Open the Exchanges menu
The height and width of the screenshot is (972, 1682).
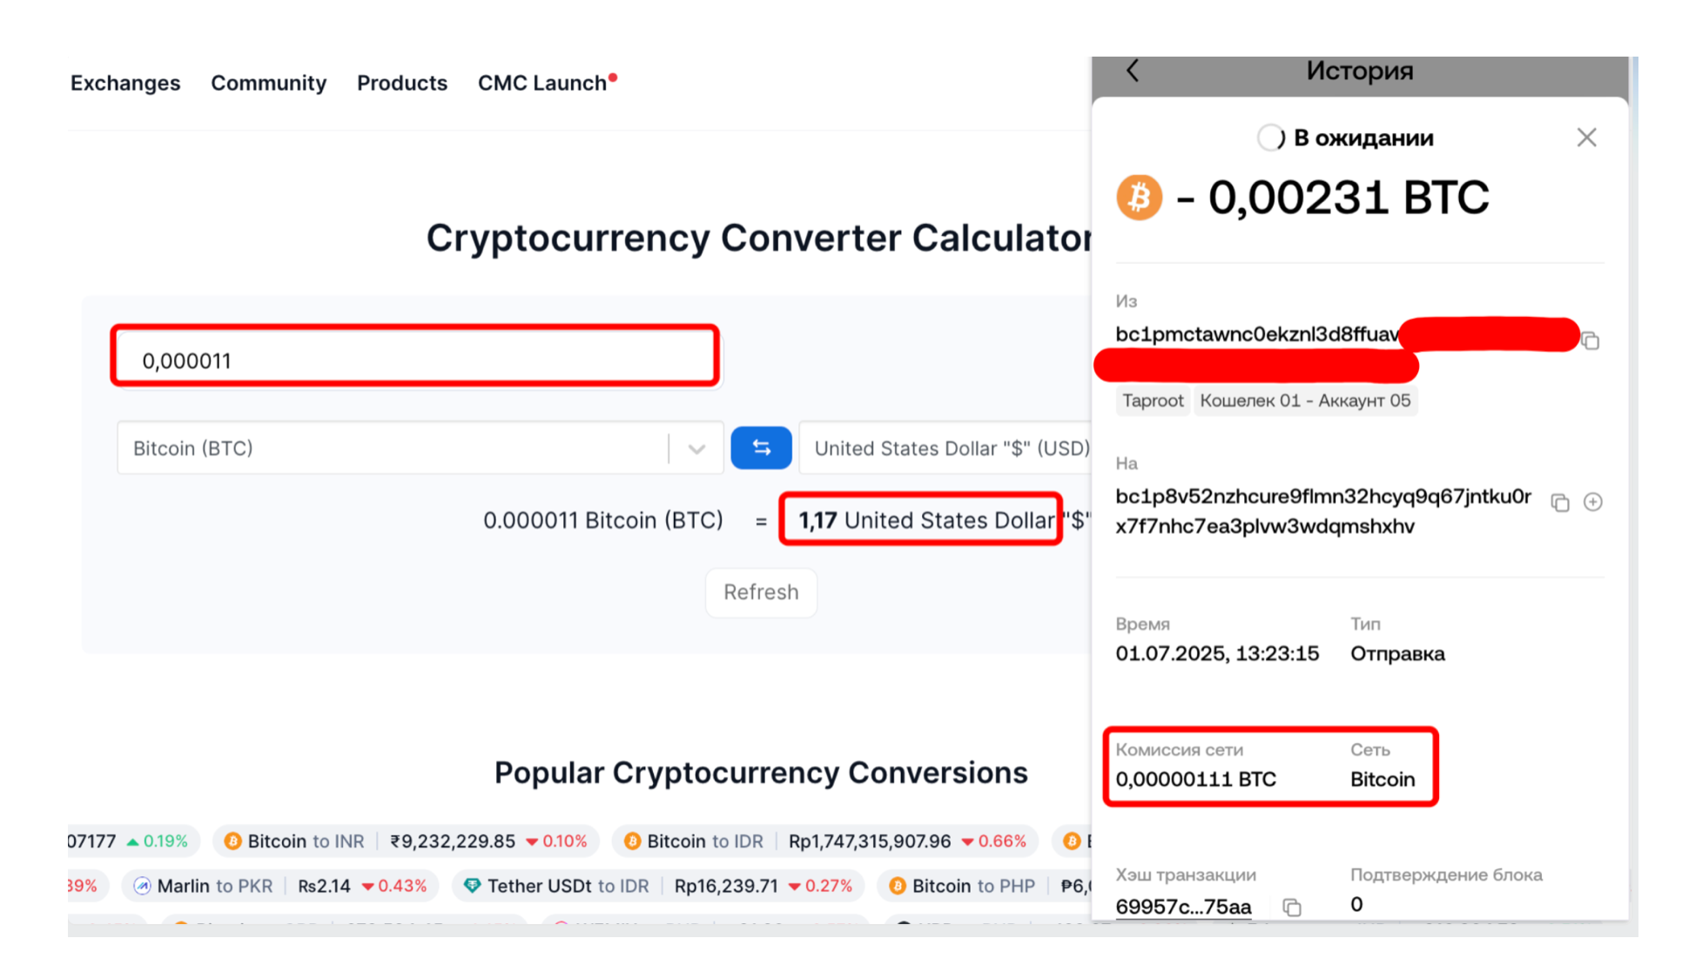pos(125,83)
